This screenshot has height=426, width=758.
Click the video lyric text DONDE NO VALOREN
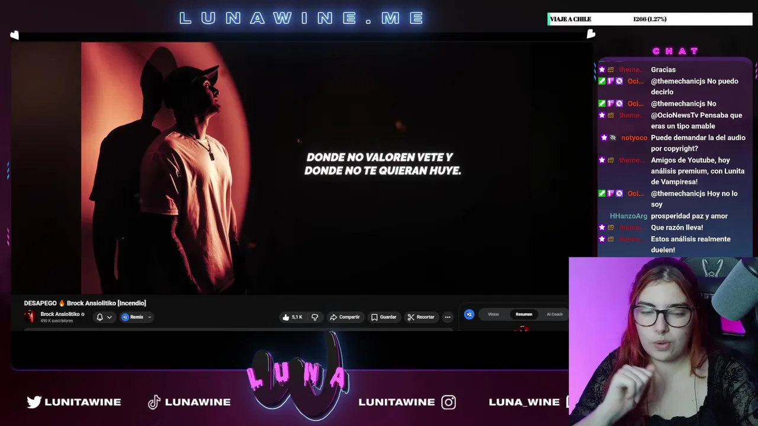(383, 164)
